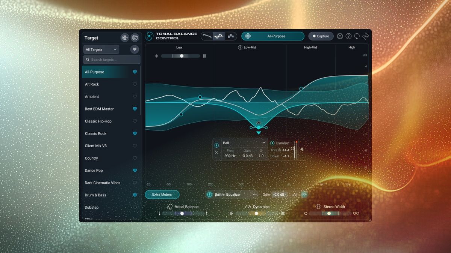Toggle favorite heart on Alt Rock target
The width and height of the screenshot is (451, 253).
(x=135, y=84)
